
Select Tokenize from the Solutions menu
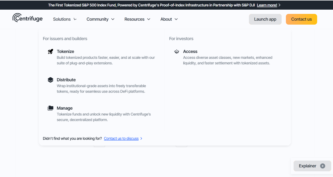[x=65, y=52]
